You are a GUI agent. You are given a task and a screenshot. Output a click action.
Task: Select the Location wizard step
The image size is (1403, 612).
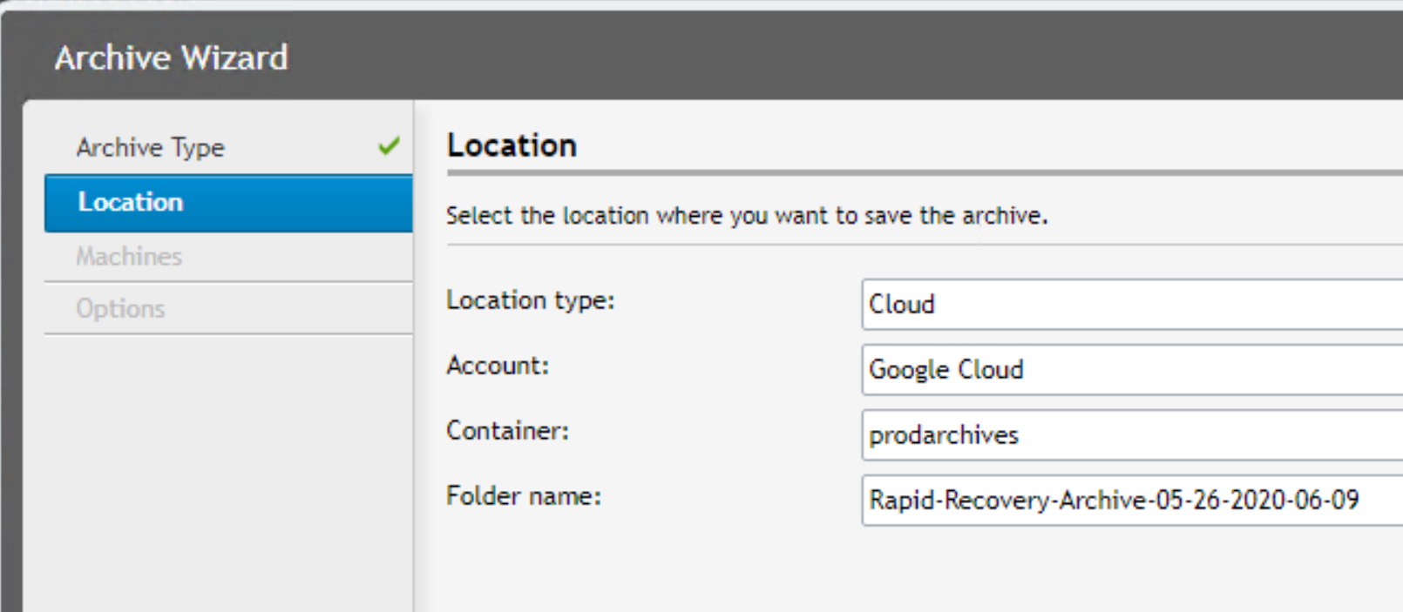(x=228, y=203)
